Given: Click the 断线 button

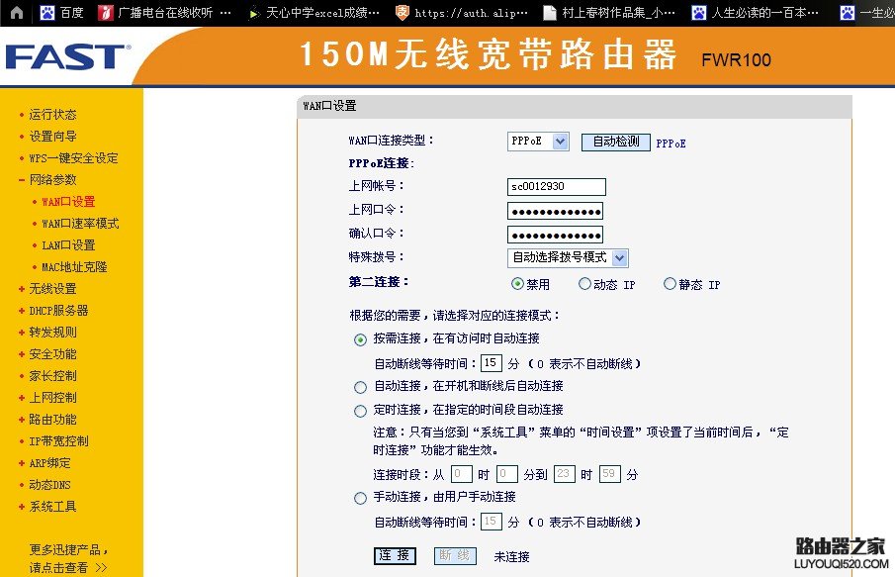Looking at the screenshot, I should click(455, 556).
